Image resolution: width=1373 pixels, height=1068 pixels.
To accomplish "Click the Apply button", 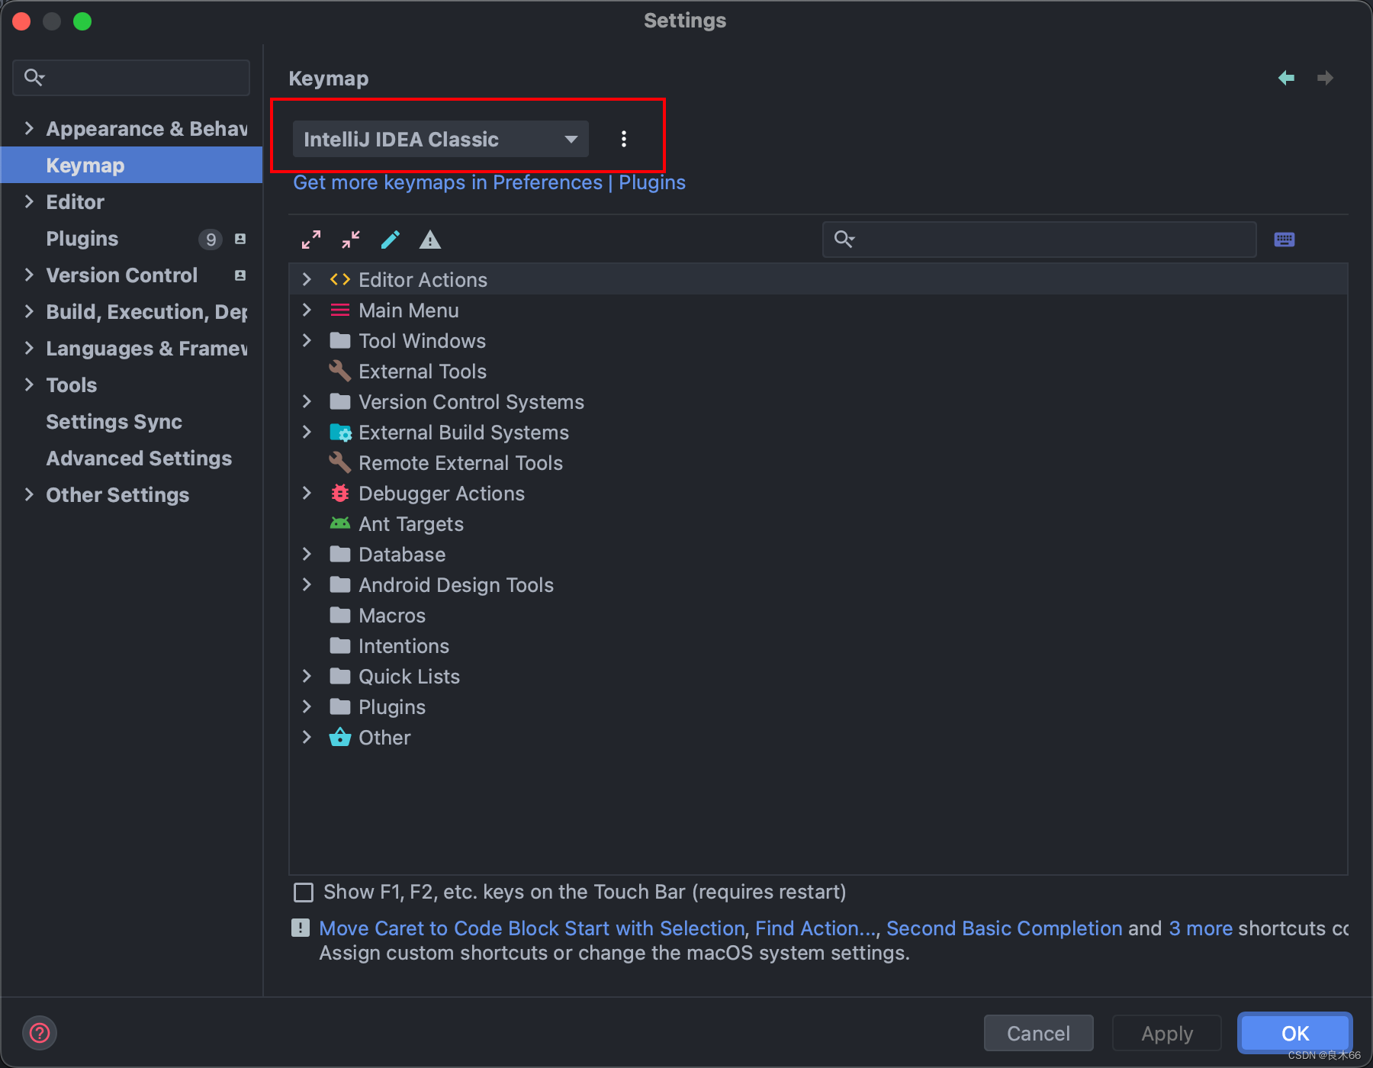I will pos(1167,1033).
